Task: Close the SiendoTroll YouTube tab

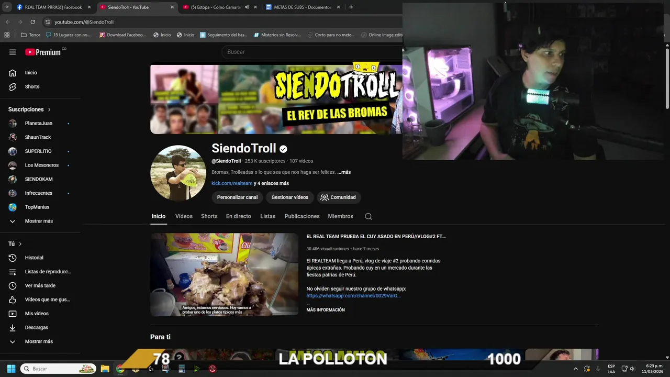Action: 172,7
